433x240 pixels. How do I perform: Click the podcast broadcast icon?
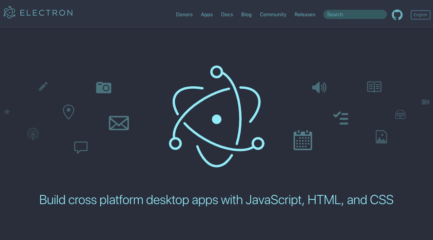33,134
